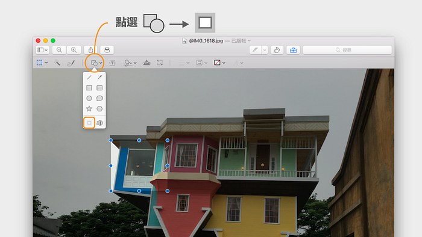
Task: Open the Share button in toolbar
Action: (90, 50)
